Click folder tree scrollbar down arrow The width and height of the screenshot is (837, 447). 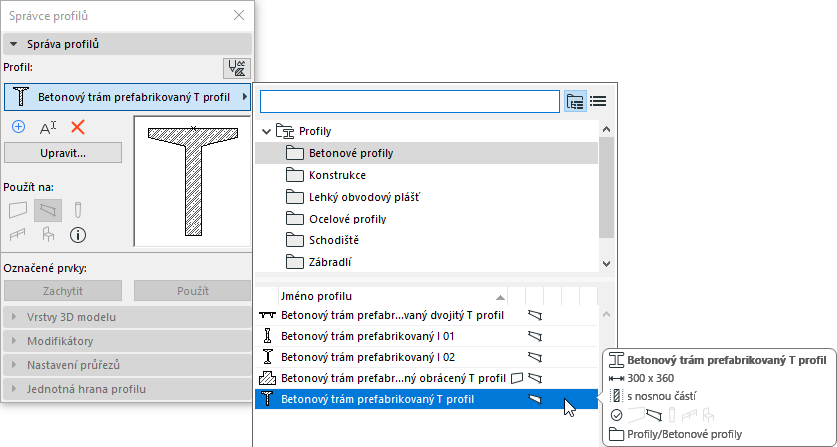[x=606, y=263]
